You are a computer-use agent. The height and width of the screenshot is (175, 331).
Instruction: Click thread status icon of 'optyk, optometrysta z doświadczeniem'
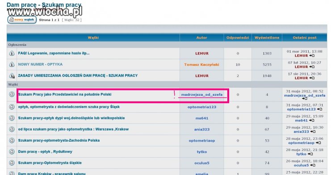point(12,107)
